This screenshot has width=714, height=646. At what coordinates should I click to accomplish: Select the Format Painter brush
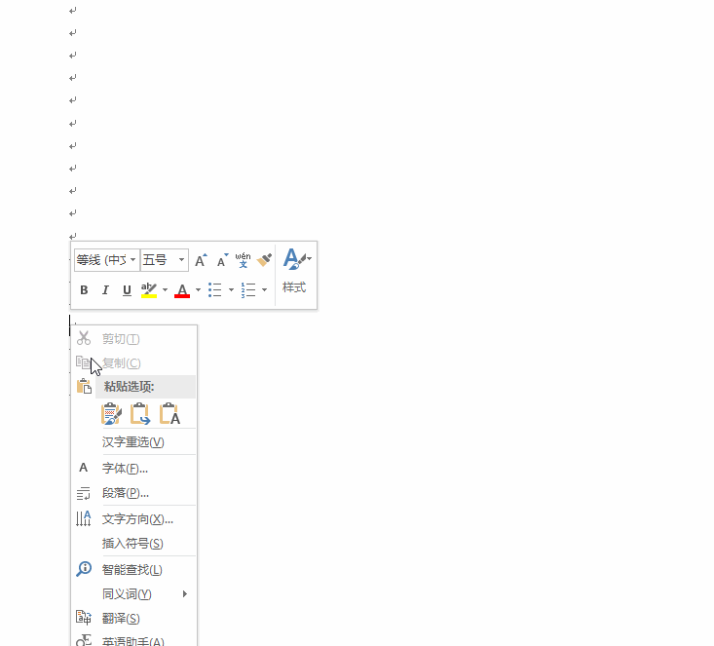pos(264,260)
